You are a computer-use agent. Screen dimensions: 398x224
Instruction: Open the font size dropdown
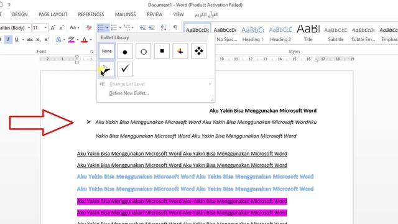click(45, 27)
